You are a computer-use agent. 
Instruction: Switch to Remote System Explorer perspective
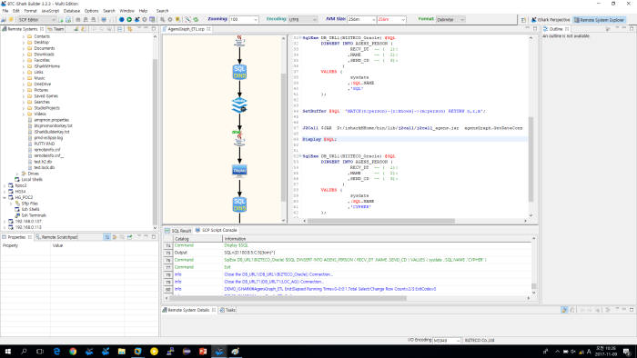tap(599, 19)
